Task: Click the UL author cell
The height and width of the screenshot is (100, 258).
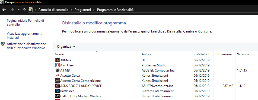Action: tap(144, 60)
